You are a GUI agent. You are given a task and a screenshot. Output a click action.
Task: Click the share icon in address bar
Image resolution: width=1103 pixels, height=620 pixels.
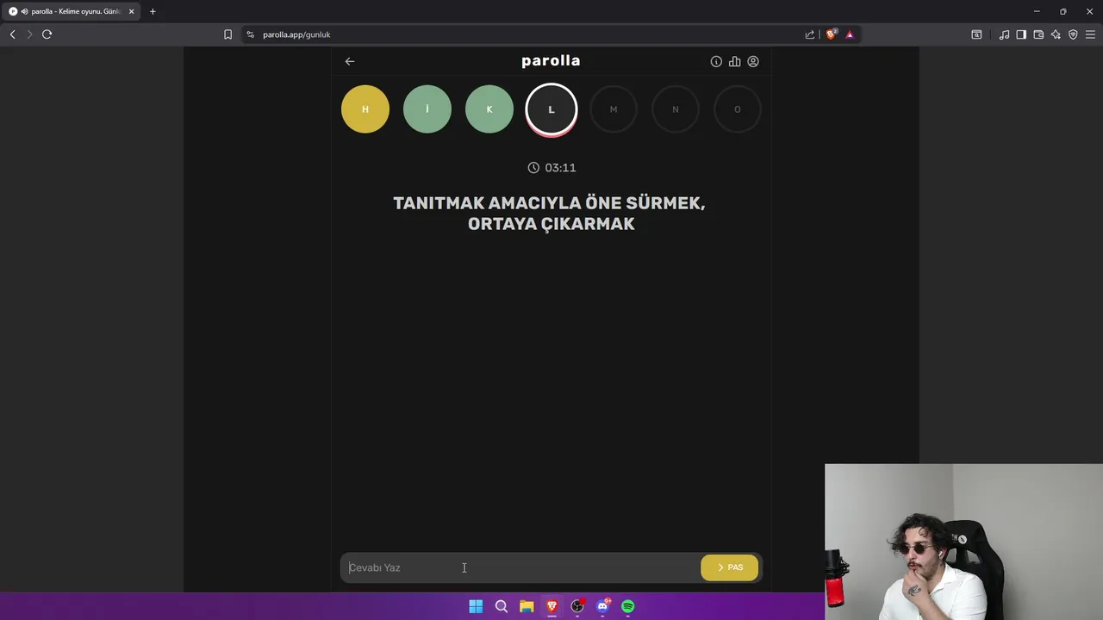(x=810, y=34)
